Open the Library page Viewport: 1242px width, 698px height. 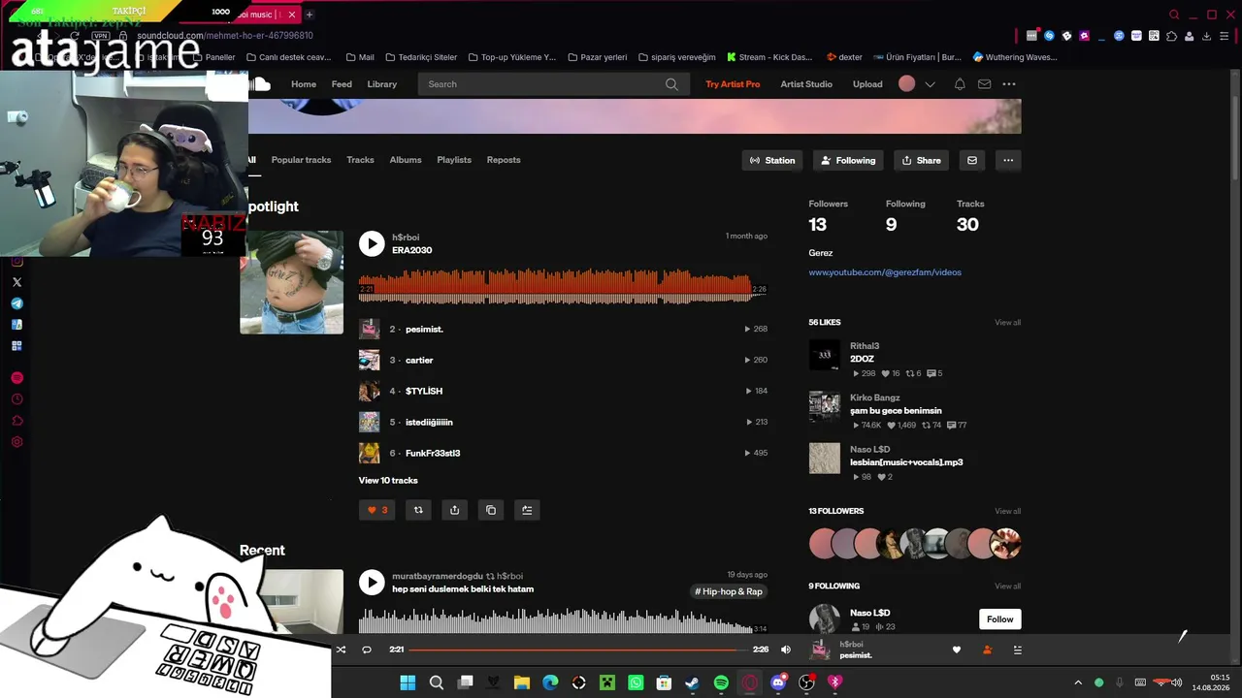382,84
